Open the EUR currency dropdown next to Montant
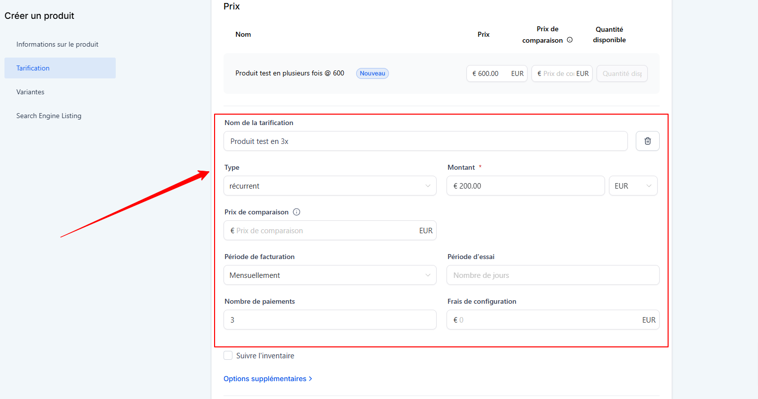 pyautogui.click(x=633, y=186)
